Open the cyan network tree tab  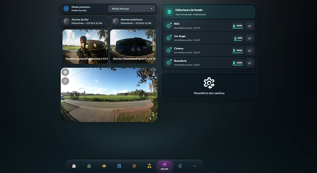[180, 166]
